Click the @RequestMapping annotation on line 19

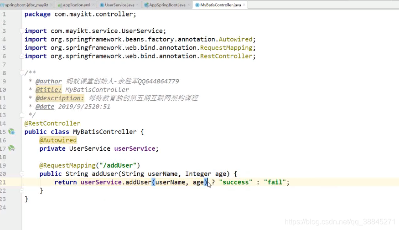click(67, 165)
